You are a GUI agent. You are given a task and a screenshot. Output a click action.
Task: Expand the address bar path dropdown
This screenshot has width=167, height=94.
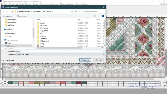click(72, 11)
